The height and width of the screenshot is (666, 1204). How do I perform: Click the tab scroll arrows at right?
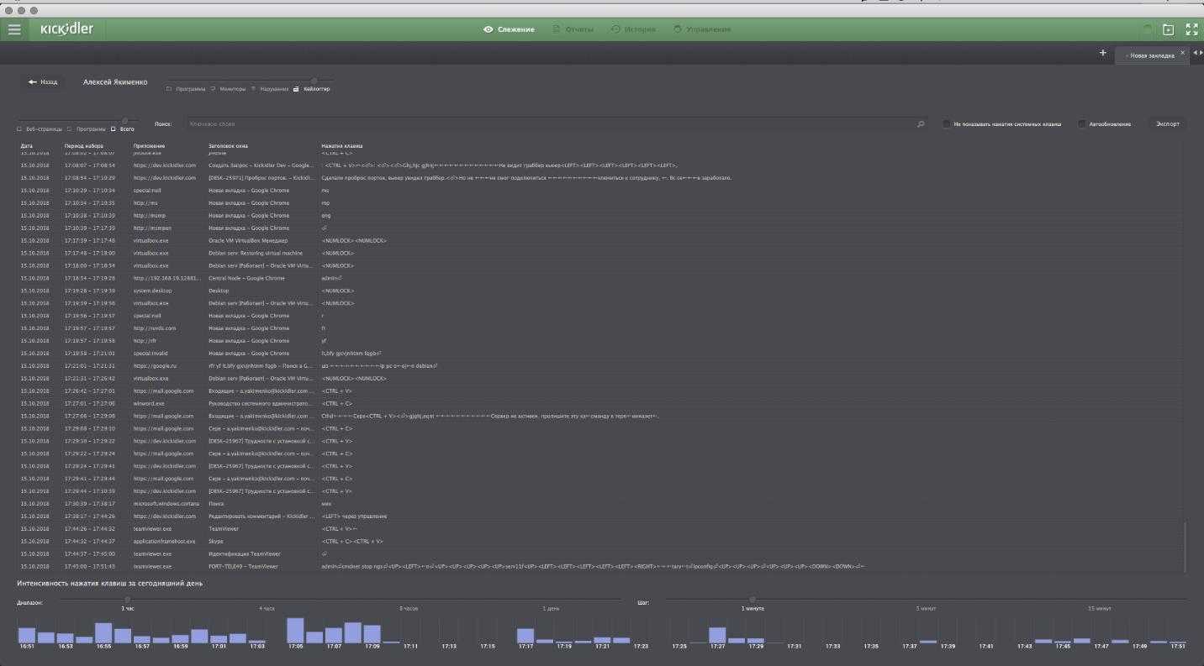(x=1197, y=54)
